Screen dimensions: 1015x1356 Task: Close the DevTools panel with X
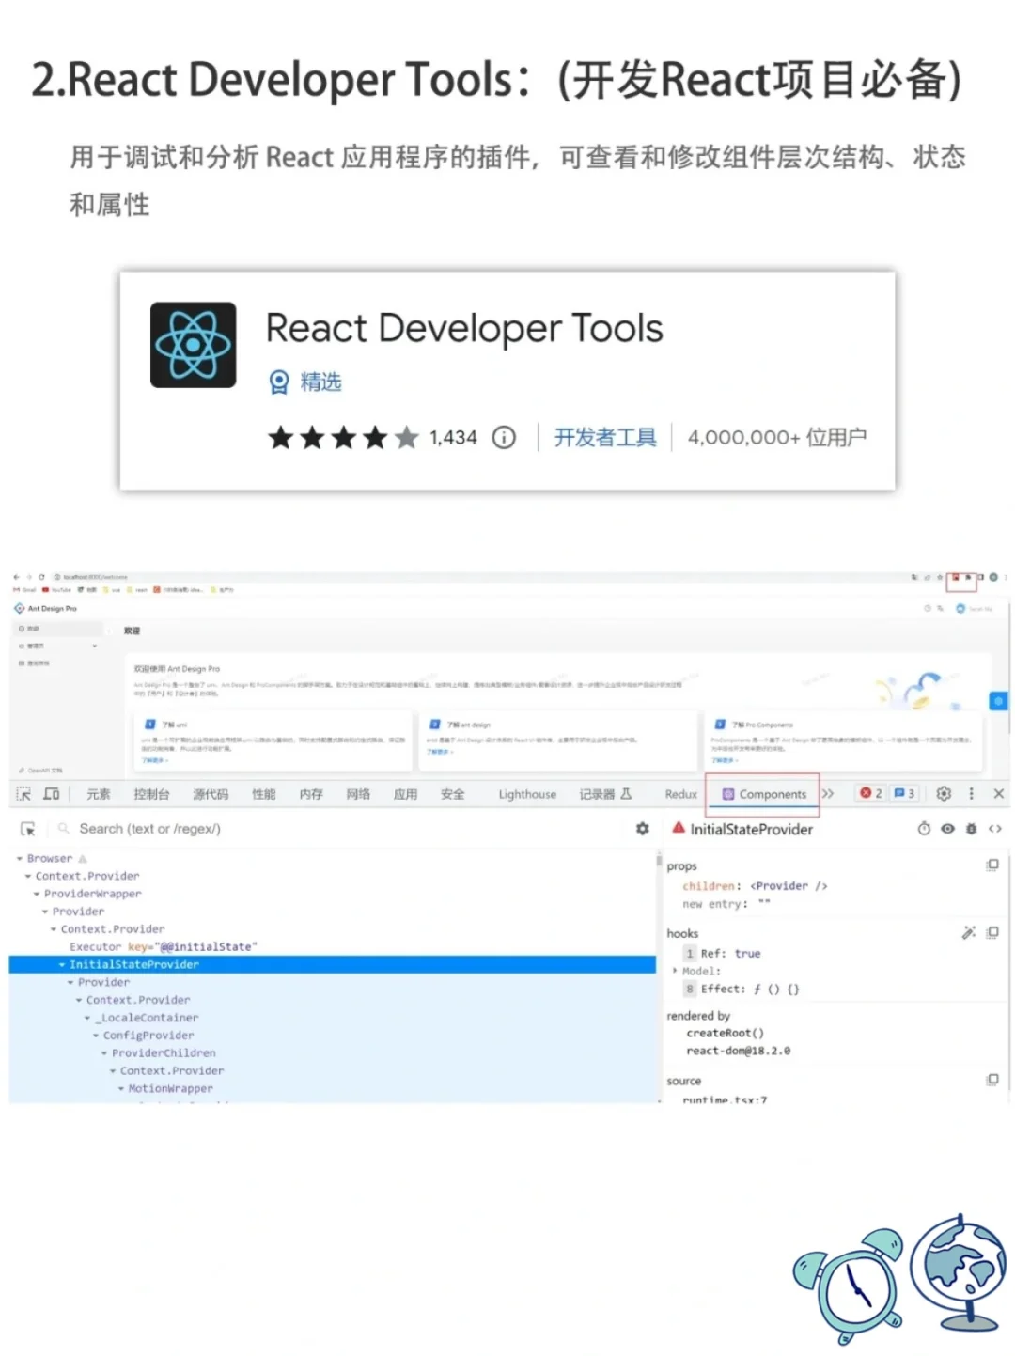click(x=999, y=794)
